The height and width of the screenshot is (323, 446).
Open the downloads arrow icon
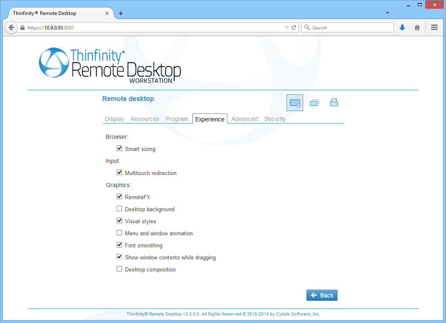(x=402, y=27)
